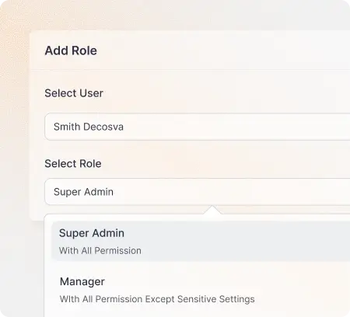Pick the role with all permissions
The image size is (350, 317).
[x=201, y=242]
